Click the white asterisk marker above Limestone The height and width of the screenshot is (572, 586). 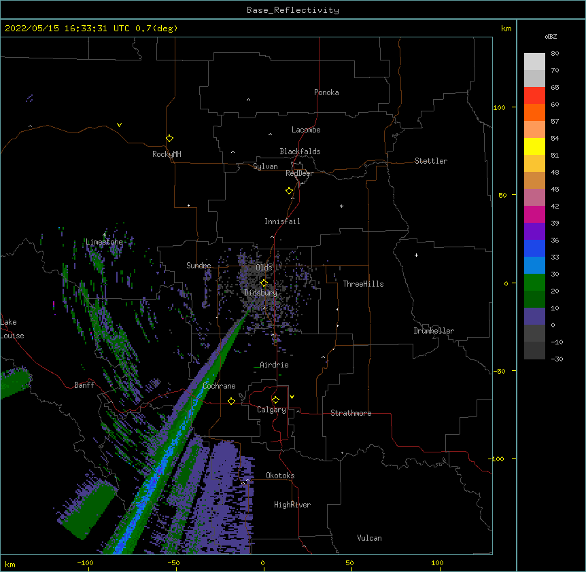104,235
